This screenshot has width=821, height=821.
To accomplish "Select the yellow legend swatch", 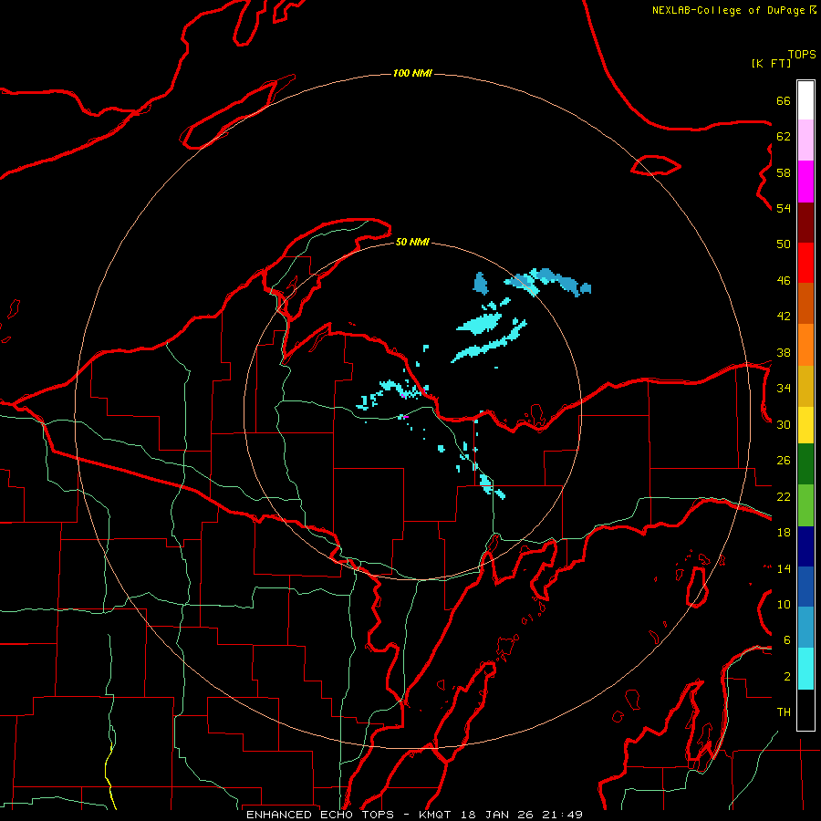I will click(x=805, y=425).
